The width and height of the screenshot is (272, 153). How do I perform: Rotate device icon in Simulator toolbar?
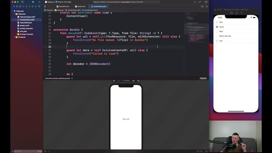click(x=241, y=13)
